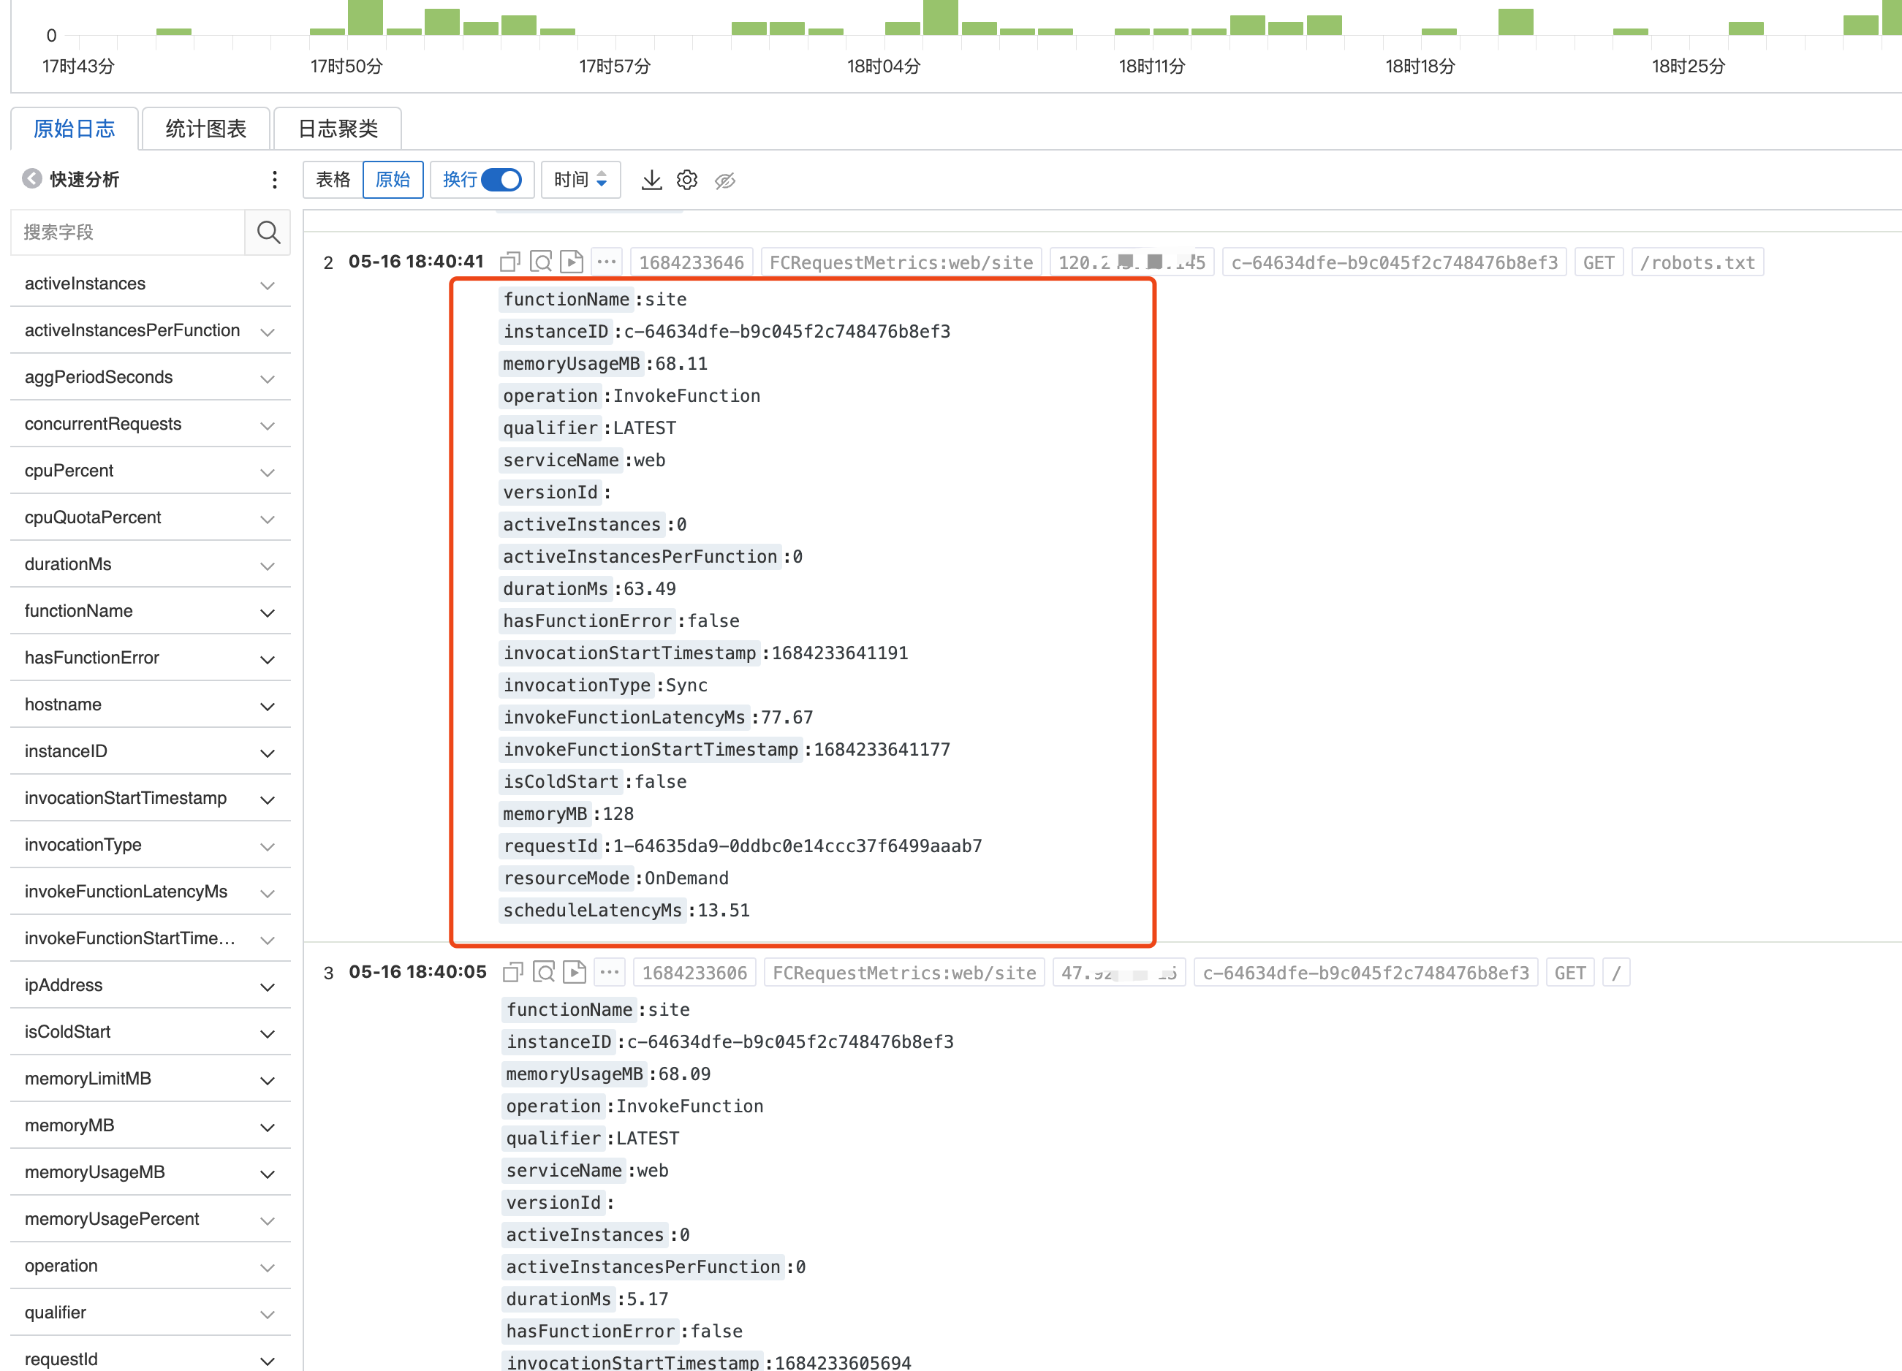
Task: Expand the operation field chevron
Action: coord(268,1267)
